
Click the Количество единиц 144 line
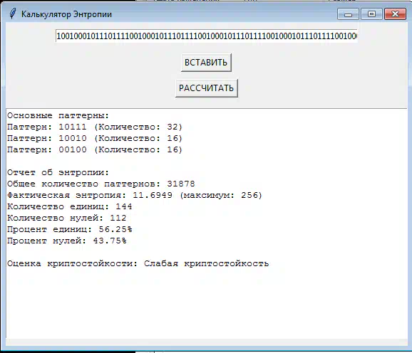[x=70, y=206]
